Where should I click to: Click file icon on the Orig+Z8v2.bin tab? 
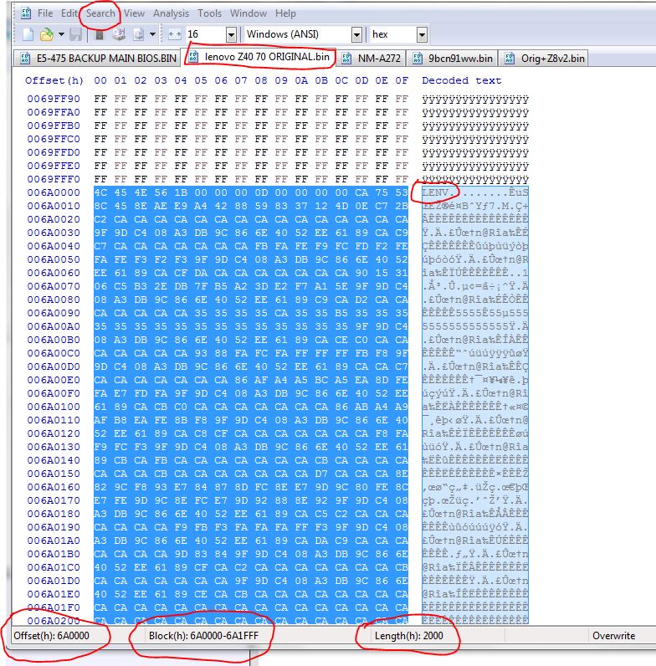click(x=509, y=59)
